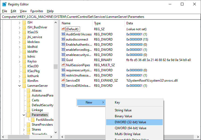Click the LanmanServer folder icon
201x140 pixels.
point(24,86)
